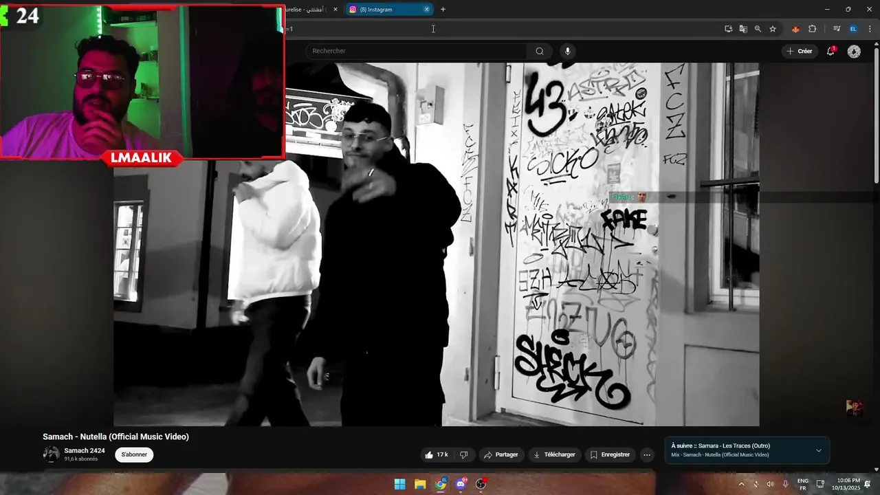This screenshot has height=495, width=880.
Task: Click the microphone tray icon
Action: 785,484
